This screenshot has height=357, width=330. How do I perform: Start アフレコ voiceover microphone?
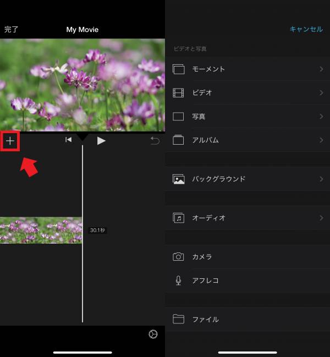178,281
